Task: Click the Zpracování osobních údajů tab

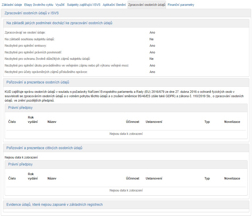Action: pyautogui.click(x=147, y=5)
